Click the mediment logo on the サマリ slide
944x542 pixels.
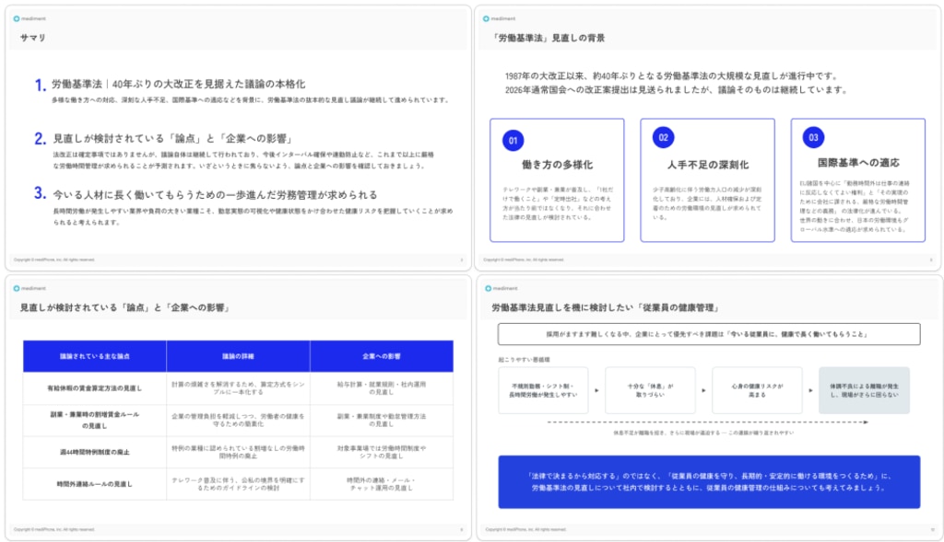[29, 18]
